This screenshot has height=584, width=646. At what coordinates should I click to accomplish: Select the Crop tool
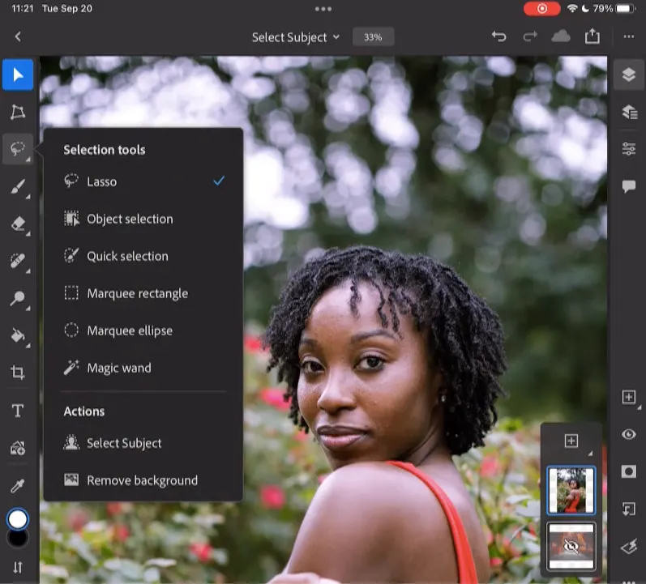(18, 373)
